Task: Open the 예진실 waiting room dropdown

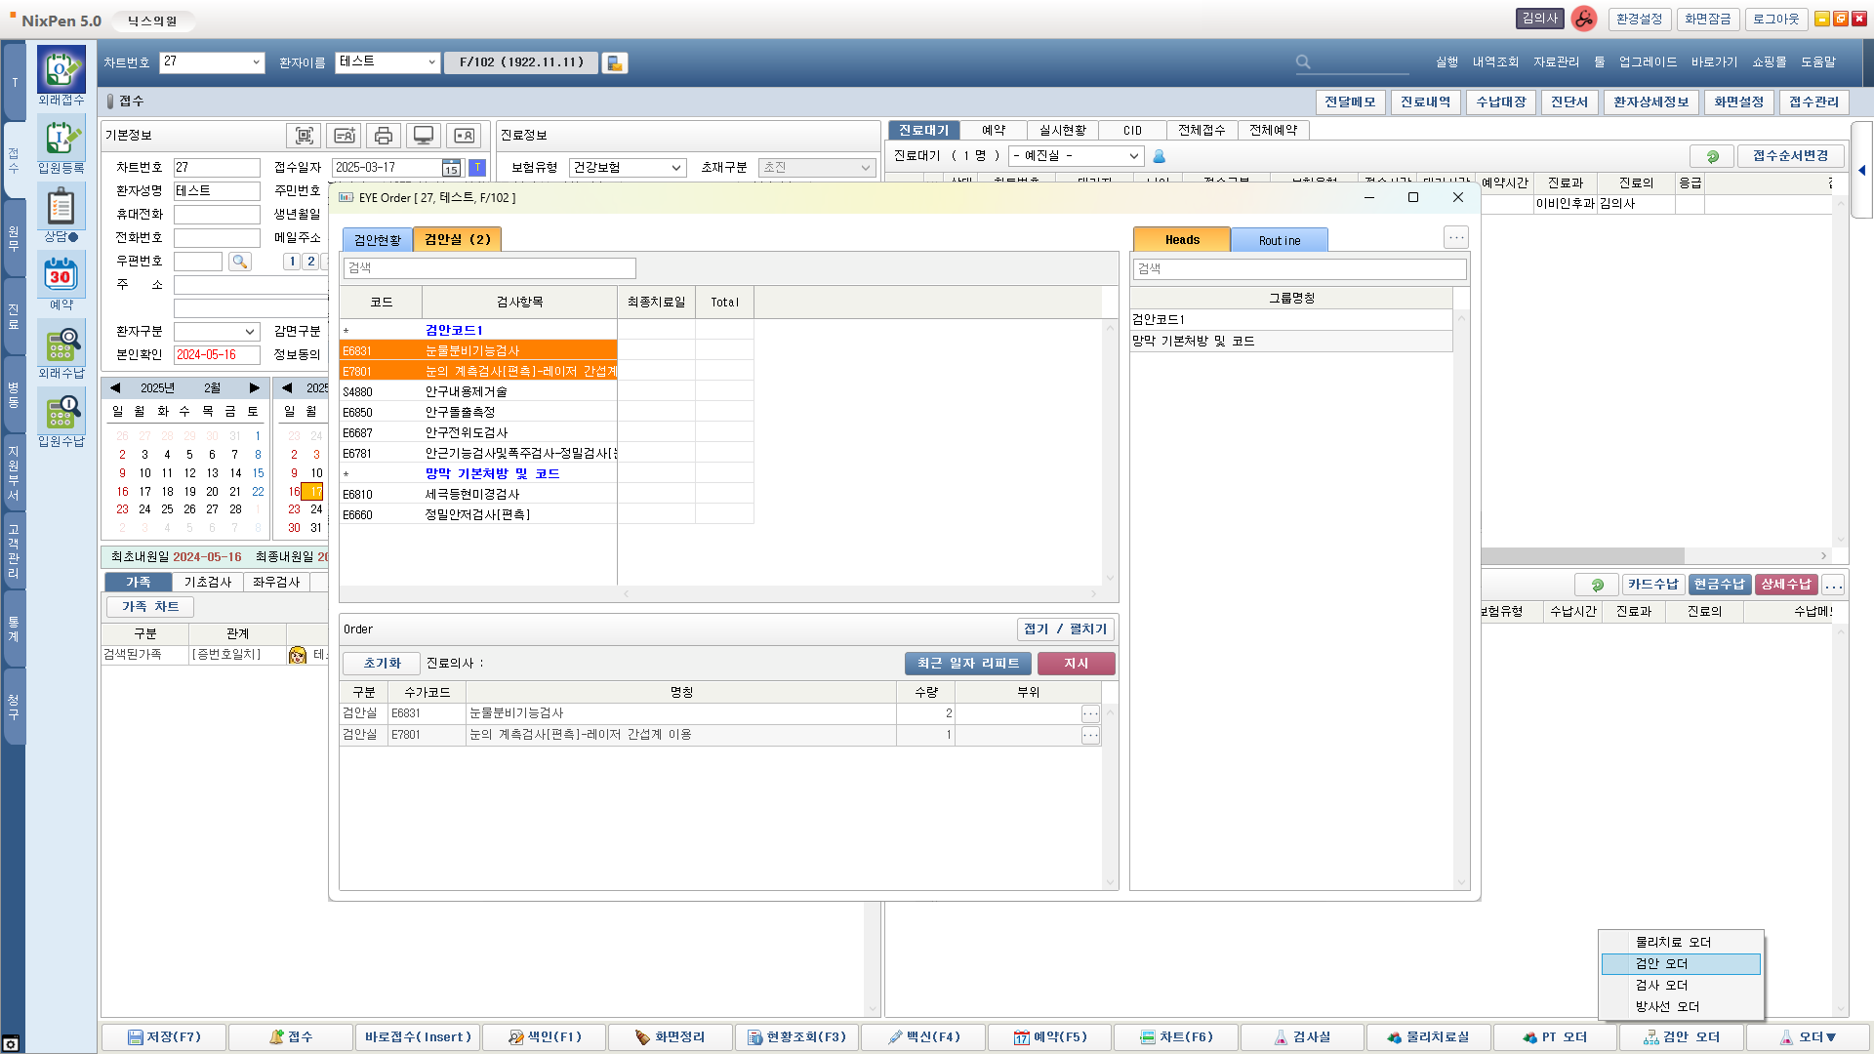Action: [1133, 156]
